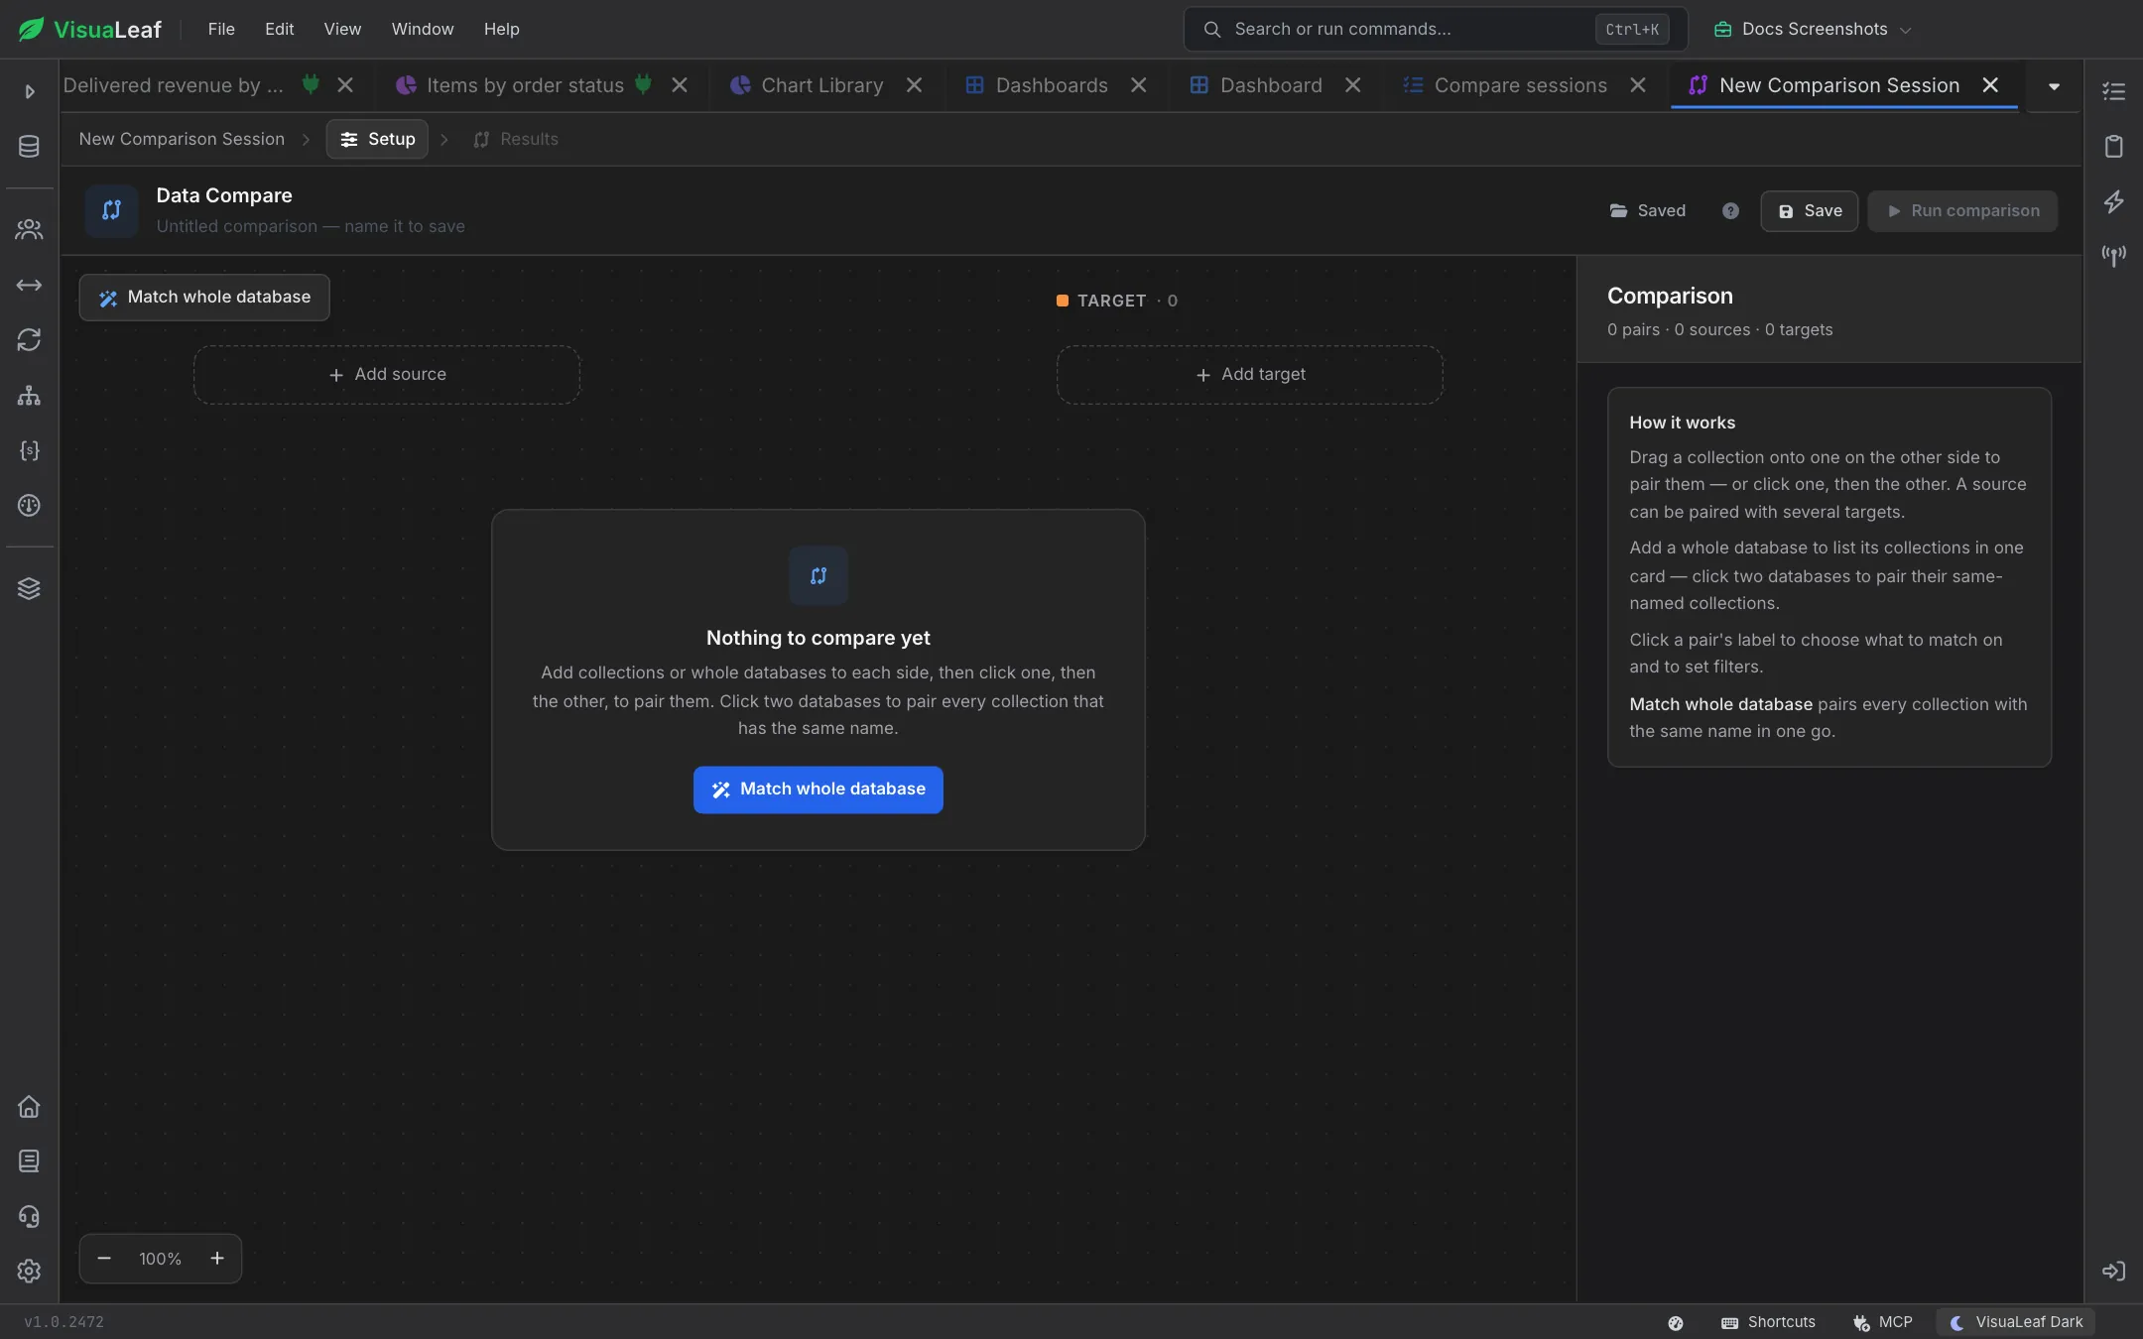2143x1339 pixels.
Task: Go to the Home sidebar icon
Action: coord(29,1106)
